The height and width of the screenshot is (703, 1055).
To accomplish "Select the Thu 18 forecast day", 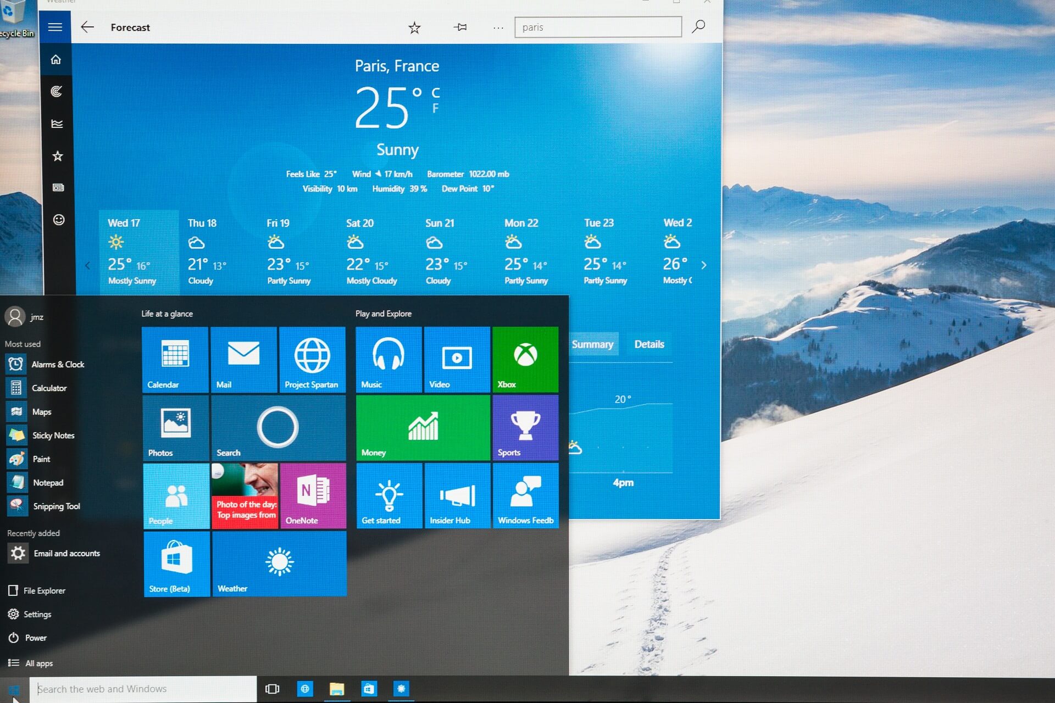I will pyautogui.click(x=218, y=253).
